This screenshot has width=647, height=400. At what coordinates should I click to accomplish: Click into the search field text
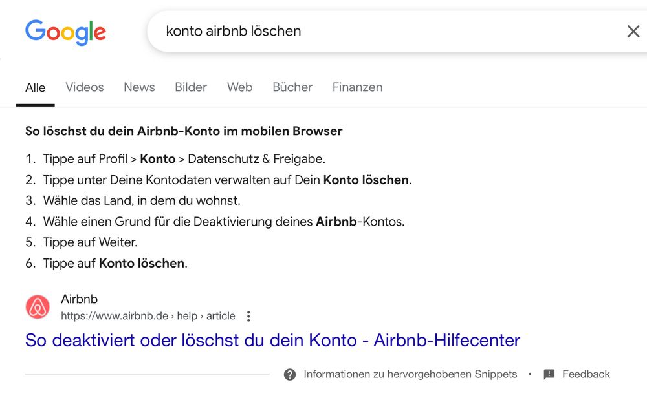pos(234,31)
